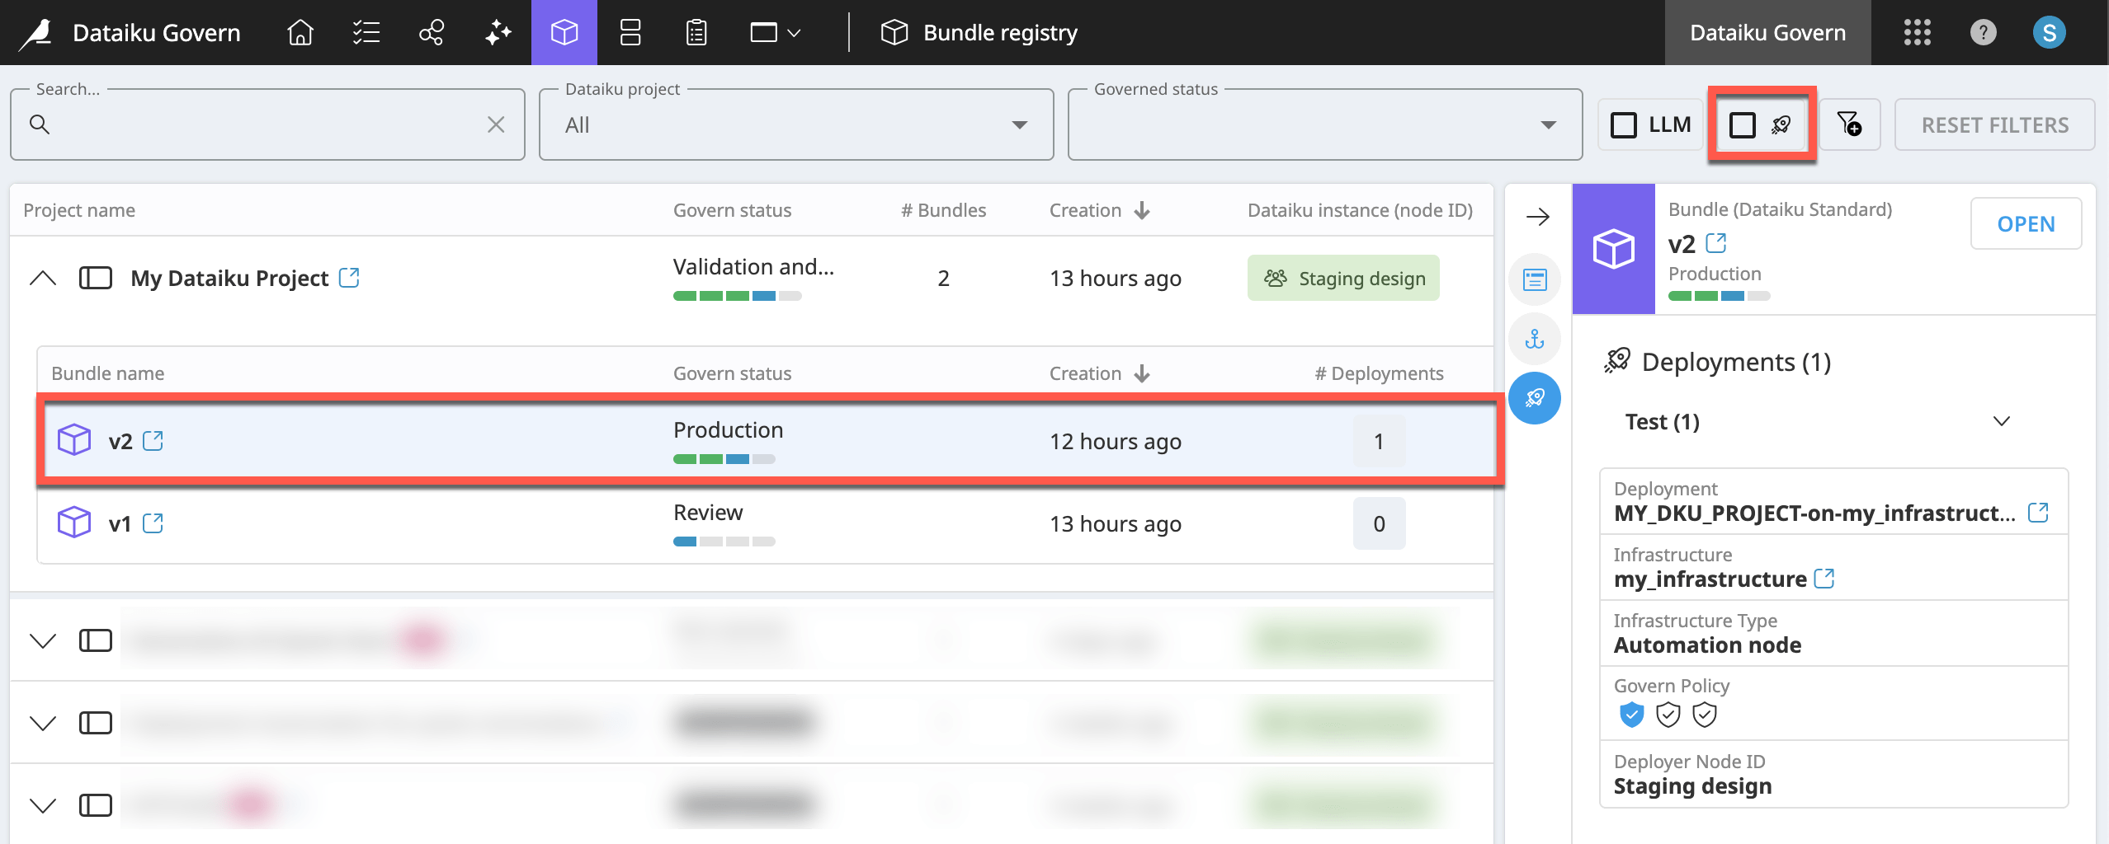The image size is (2109, 844).
Task: Open the Dataiku project dropdown
Action: [x=796, y=124]
